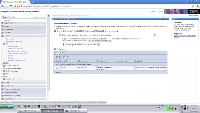
Task: Open Schedulers under Resources
Action: (x=10, y=39)
